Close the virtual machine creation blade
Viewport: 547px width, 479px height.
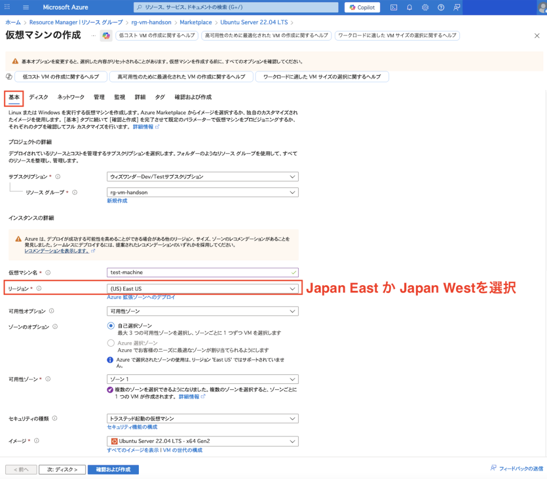(x=537, y=36)
